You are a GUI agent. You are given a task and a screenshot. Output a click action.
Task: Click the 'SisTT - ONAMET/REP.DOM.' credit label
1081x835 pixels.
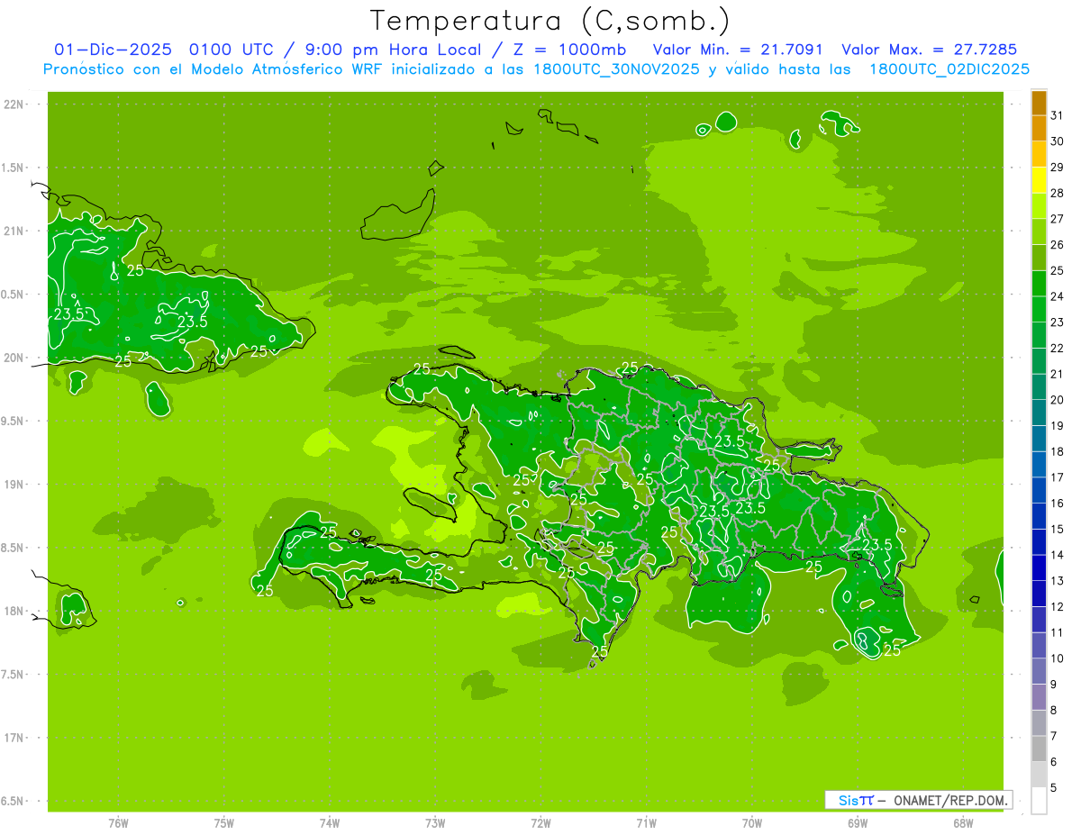click(x=919, y=800)
